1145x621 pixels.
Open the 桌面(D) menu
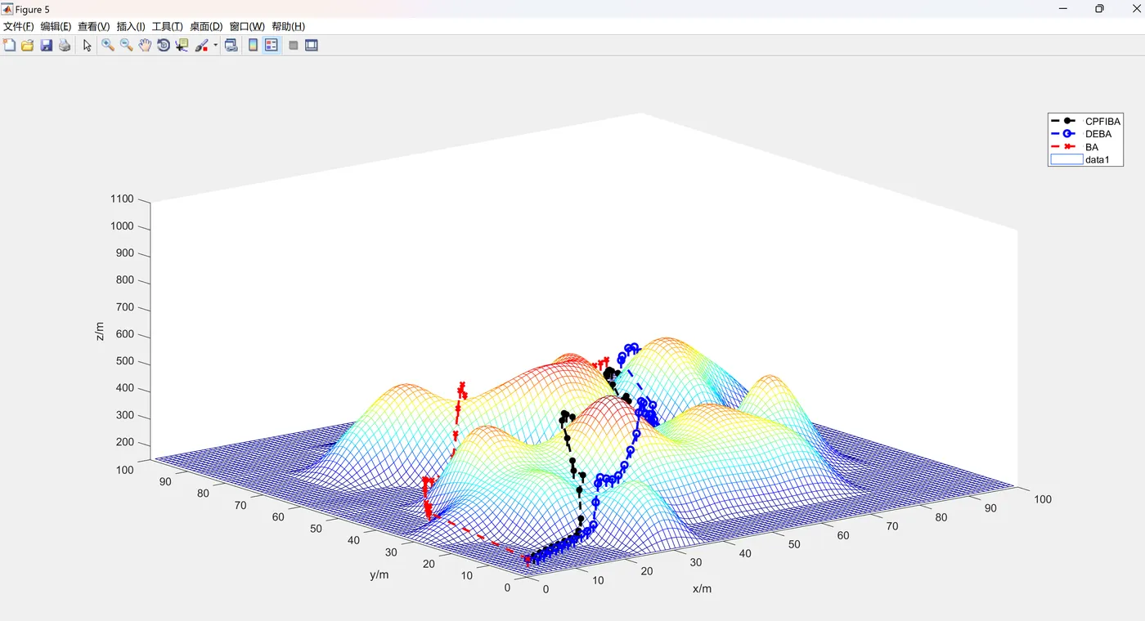coord(206,27)
